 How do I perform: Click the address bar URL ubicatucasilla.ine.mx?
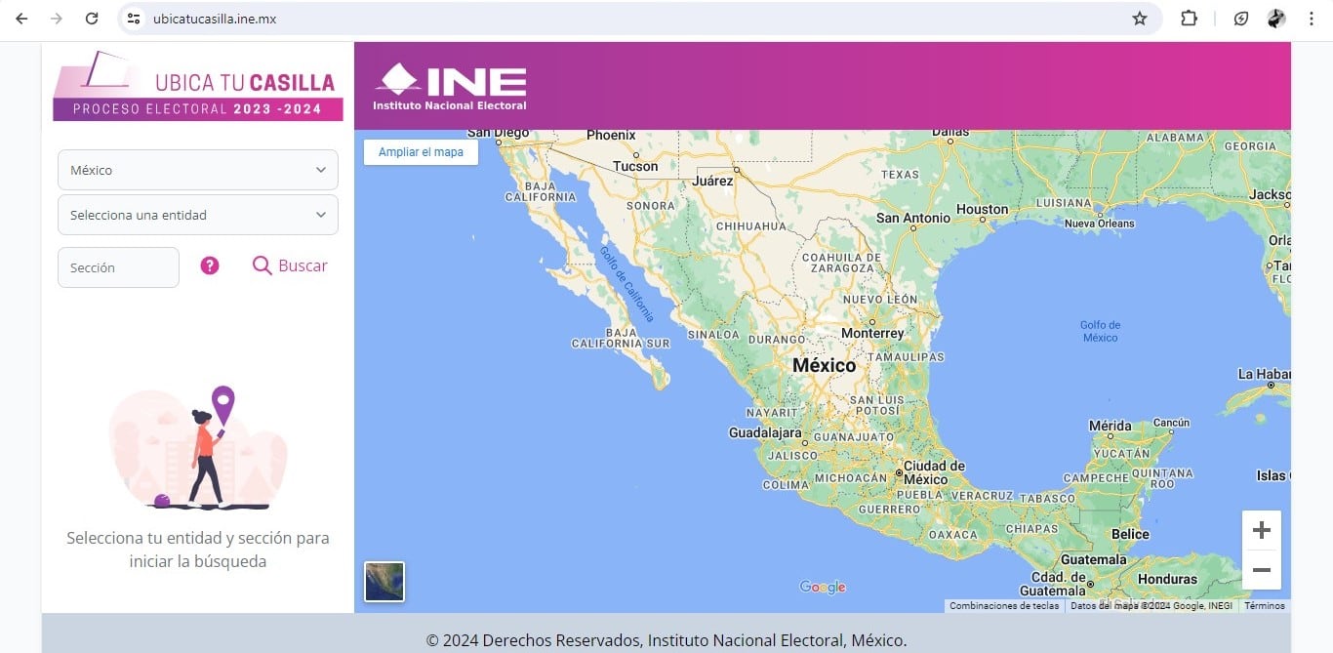point(215,19)
